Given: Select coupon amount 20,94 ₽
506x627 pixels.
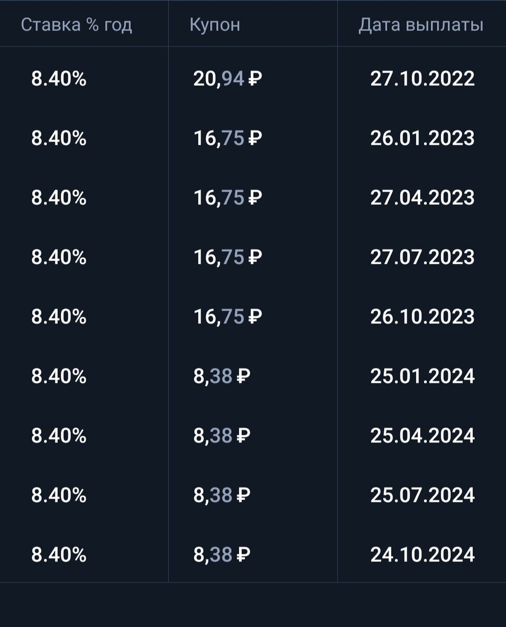Looking at the screenshot, I should click(228, 79).
